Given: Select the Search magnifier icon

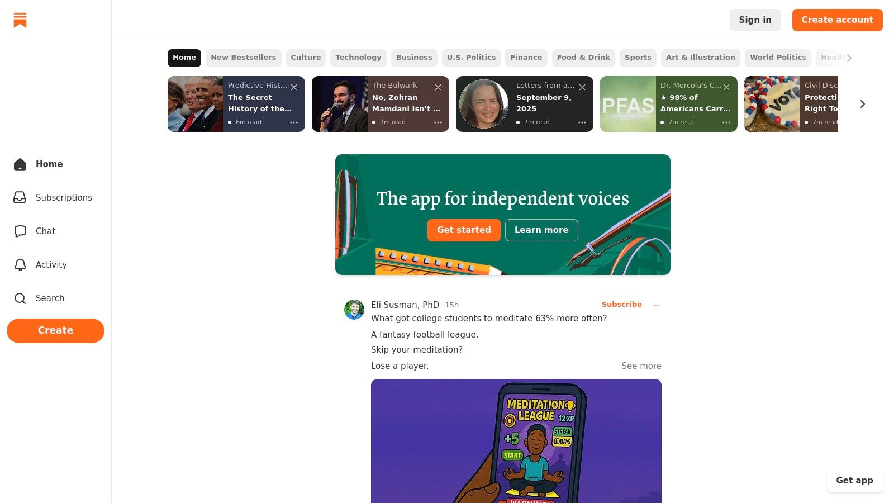Looking at the screenshot, I should click(x=20, y=298).
